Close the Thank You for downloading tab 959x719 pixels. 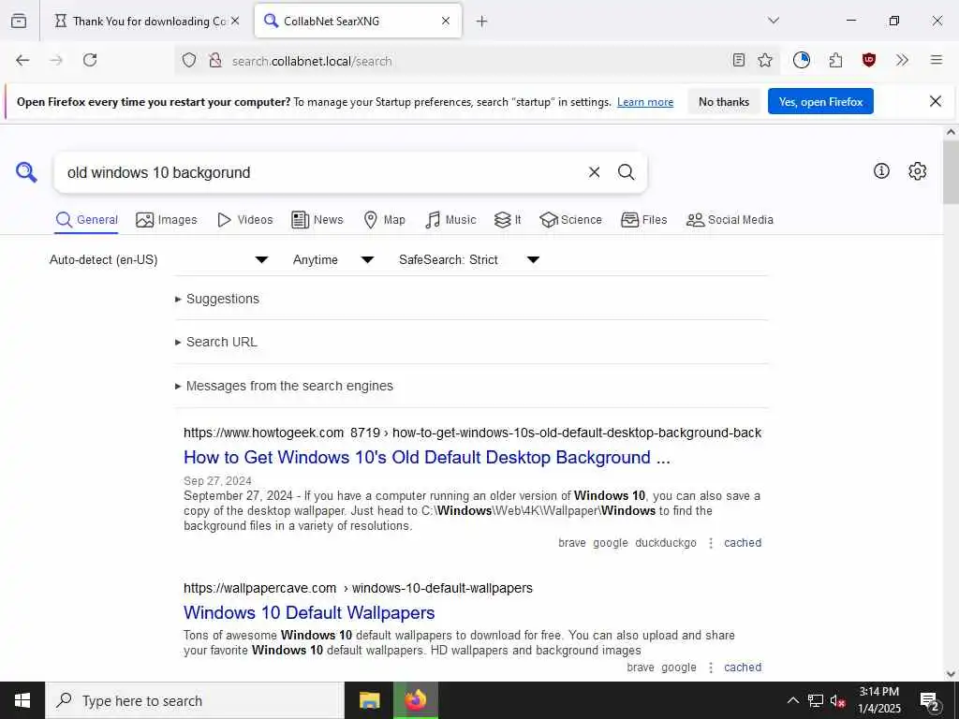(235, 21)
